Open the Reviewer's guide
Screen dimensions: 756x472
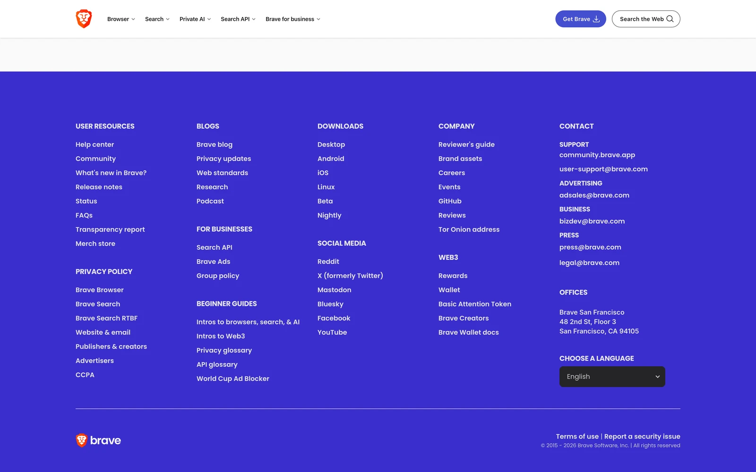click(x=466, y=144)
